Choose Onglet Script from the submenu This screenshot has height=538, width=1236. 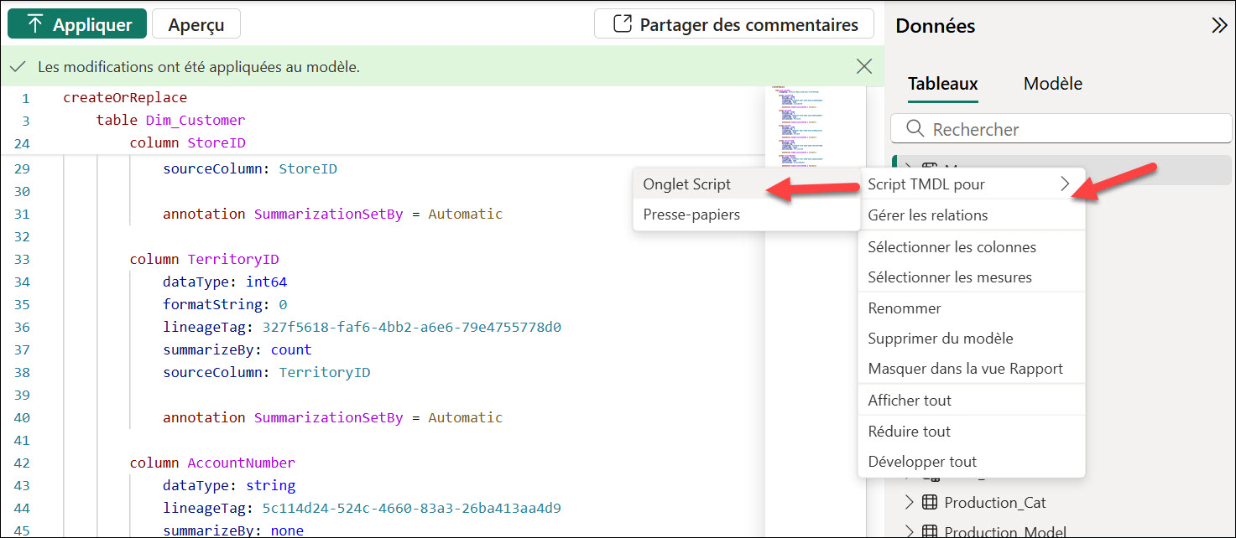(686, 184)
